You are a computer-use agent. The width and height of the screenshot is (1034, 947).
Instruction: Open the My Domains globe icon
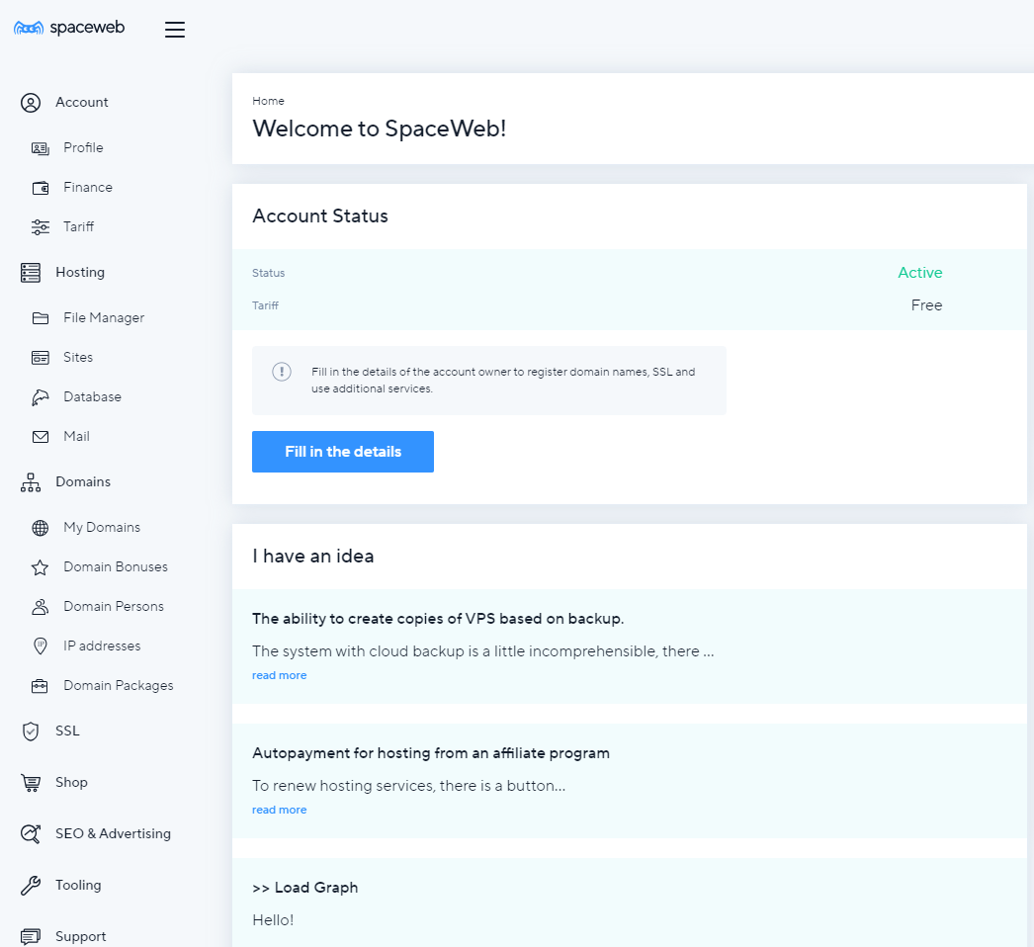click(41, 528)
